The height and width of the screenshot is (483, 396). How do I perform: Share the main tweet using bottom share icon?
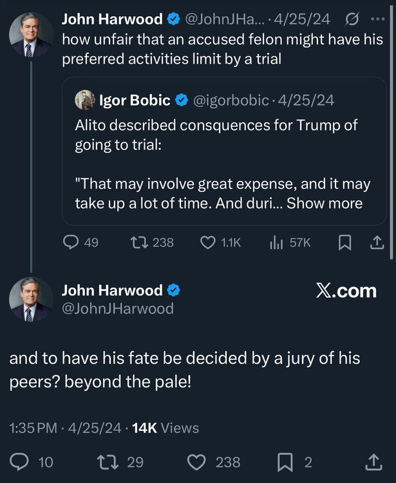click(x=373, y=462)
